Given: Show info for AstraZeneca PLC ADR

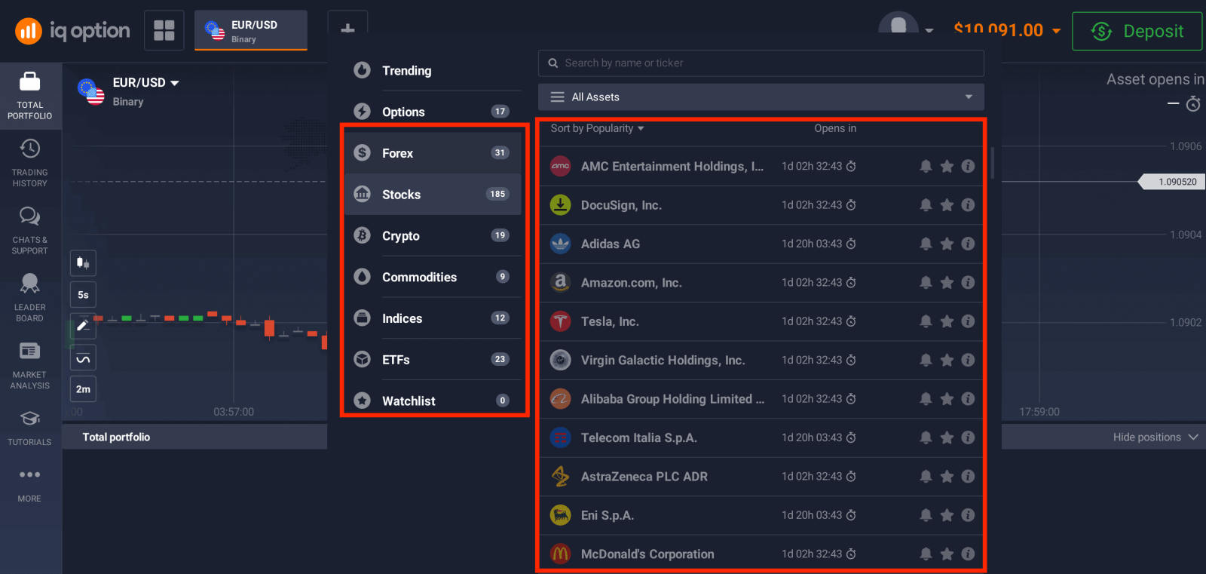Looking at the screenshot, I should pyautogui.click(x=968, y=477).
